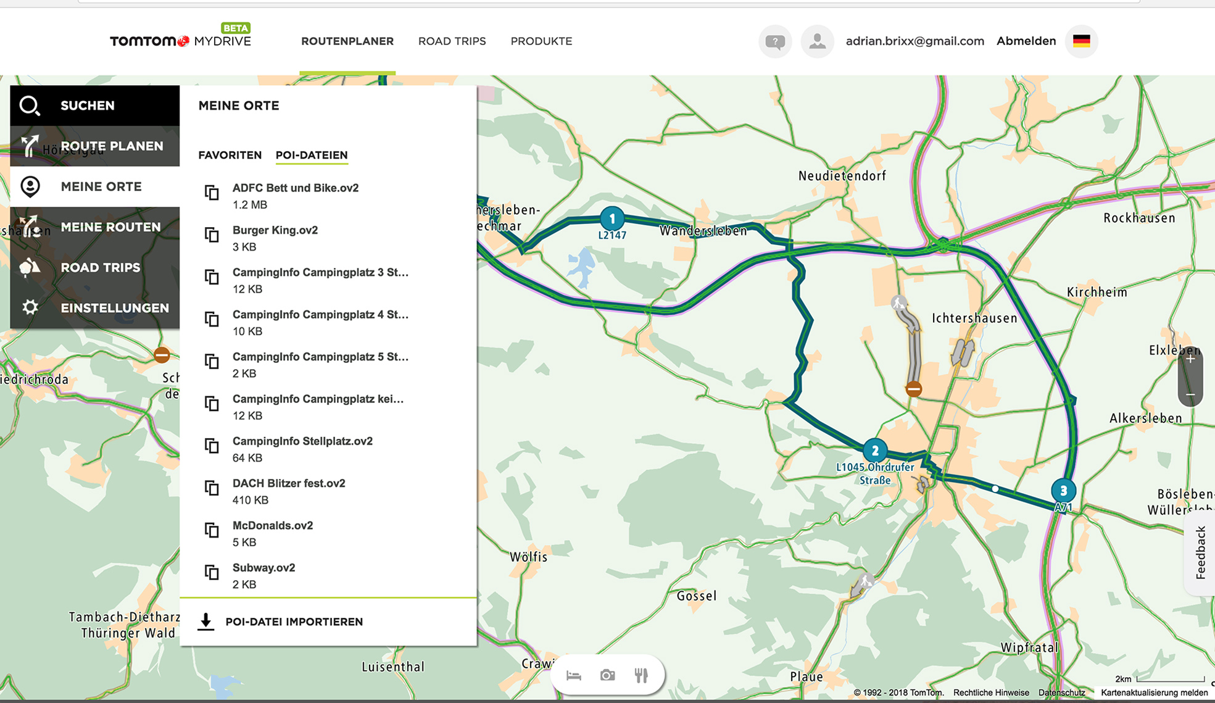
Task: Open German flag language selector
Action: 1081,41
